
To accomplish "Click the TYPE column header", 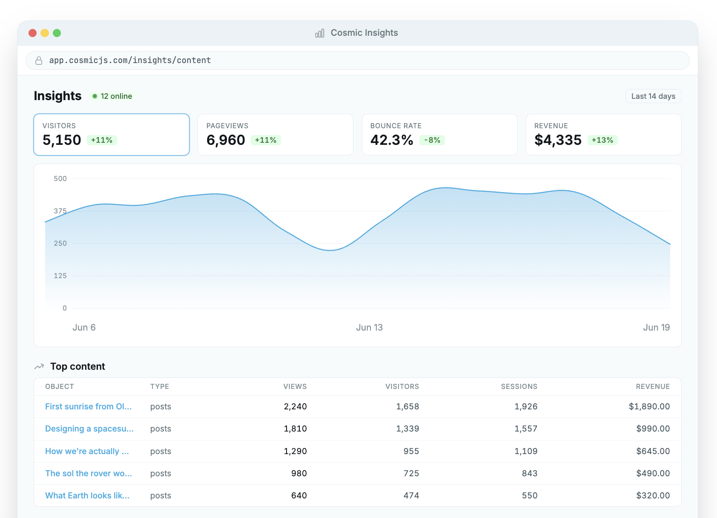I will pyautogui.click(x=160, y=386).
